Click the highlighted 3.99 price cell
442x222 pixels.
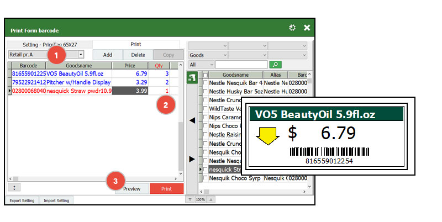(x=130, y=91)
